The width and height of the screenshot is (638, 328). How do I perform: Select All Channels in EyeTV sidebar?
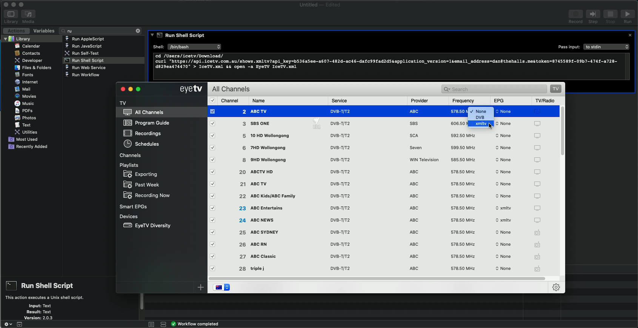coord(161,112)
